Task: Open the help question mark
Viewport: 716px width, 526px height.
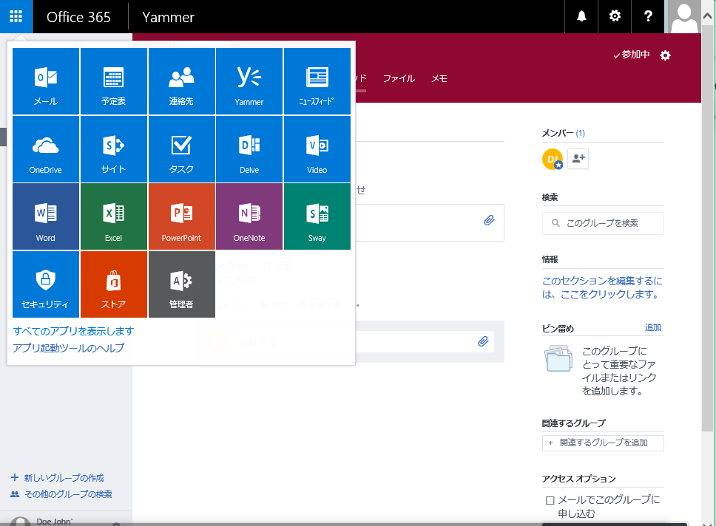Action: (x=648, y=16)
